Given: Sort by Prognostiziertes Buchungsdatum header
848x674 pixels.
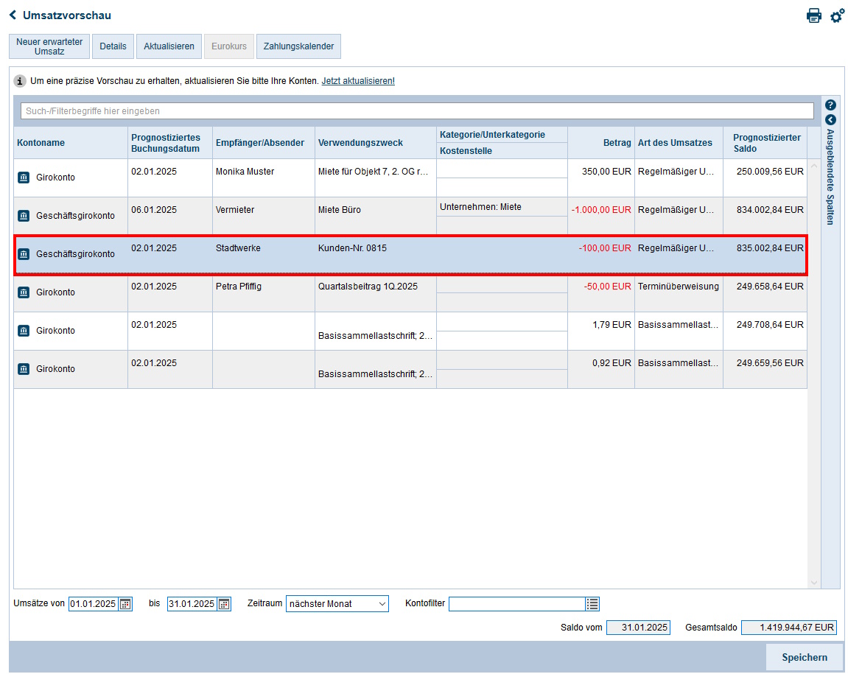Looking at the screenshot, I should pos(169,143).
